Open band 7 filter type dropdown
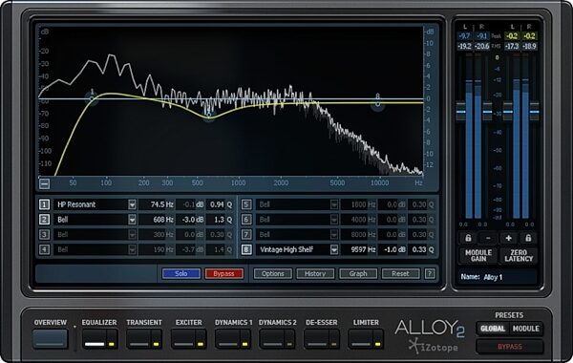This screenshot has height=363, width=573. (x=334, y=234)
